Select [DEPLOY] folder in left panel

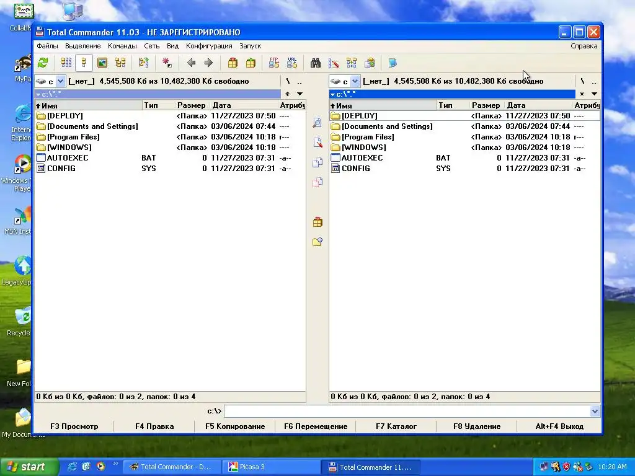170,116
